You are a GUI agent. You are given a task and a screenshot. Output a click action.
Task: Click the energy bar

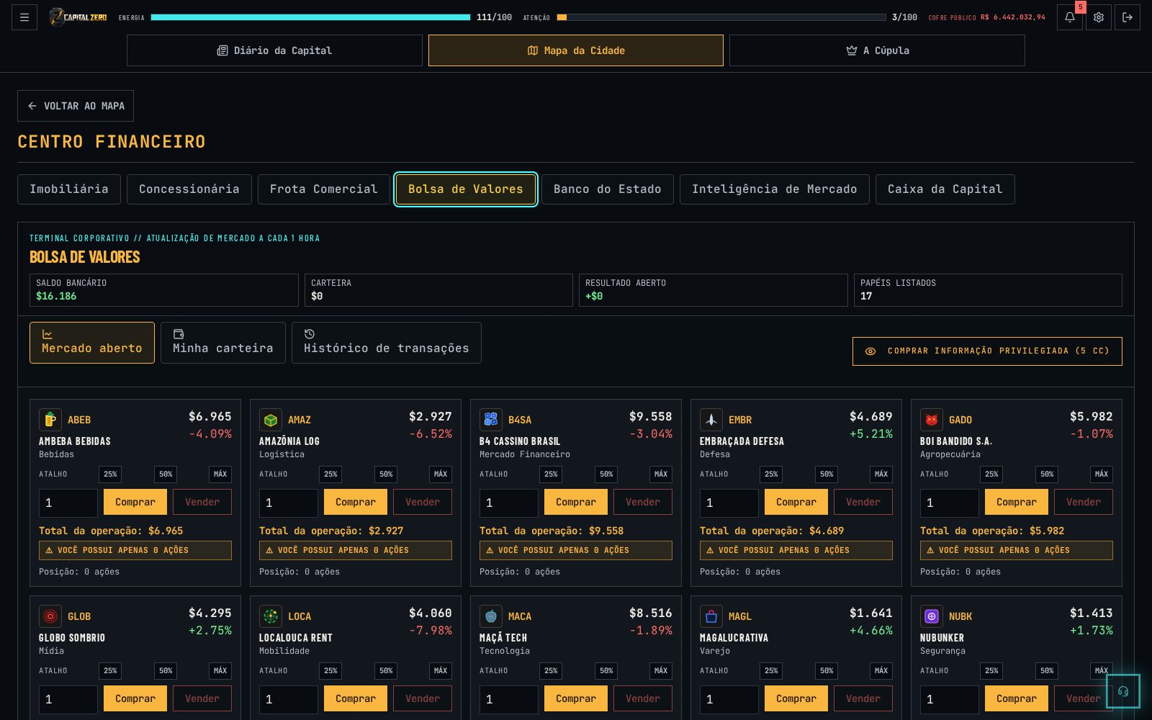click(x=310, y=17)
